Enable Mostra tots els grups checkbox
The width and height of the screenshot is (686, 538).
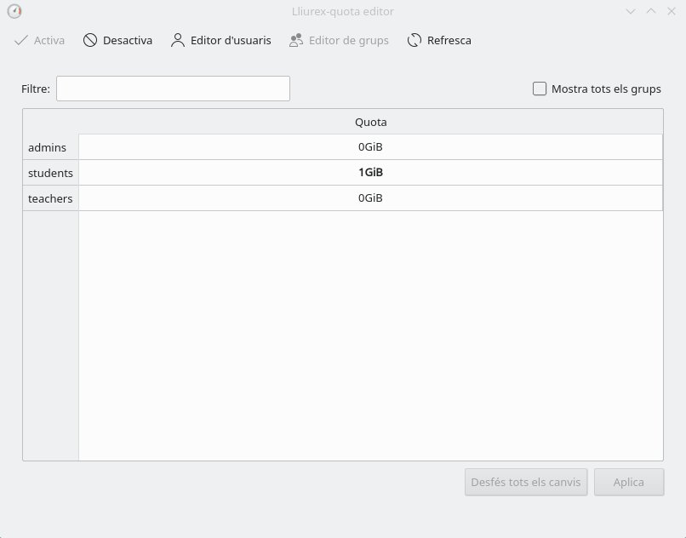(x=540, y=89)
